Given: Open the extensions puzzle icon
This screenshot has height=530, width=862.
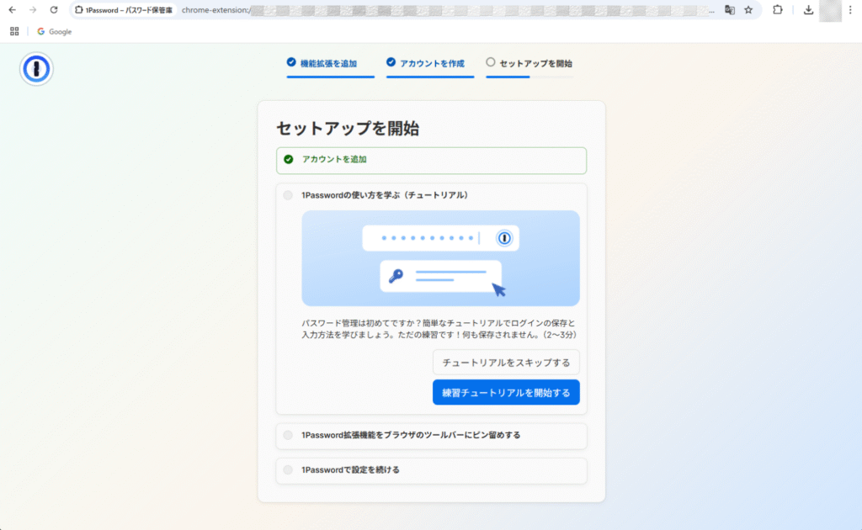Looking at the screenshot, I should (777, 10).
